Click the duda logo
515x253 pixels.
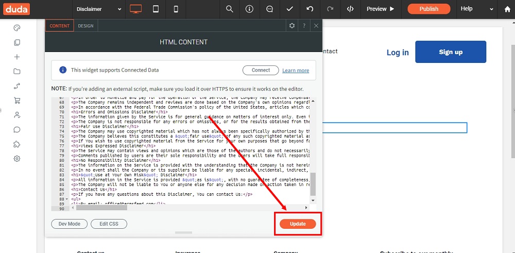tap(16, 9)
